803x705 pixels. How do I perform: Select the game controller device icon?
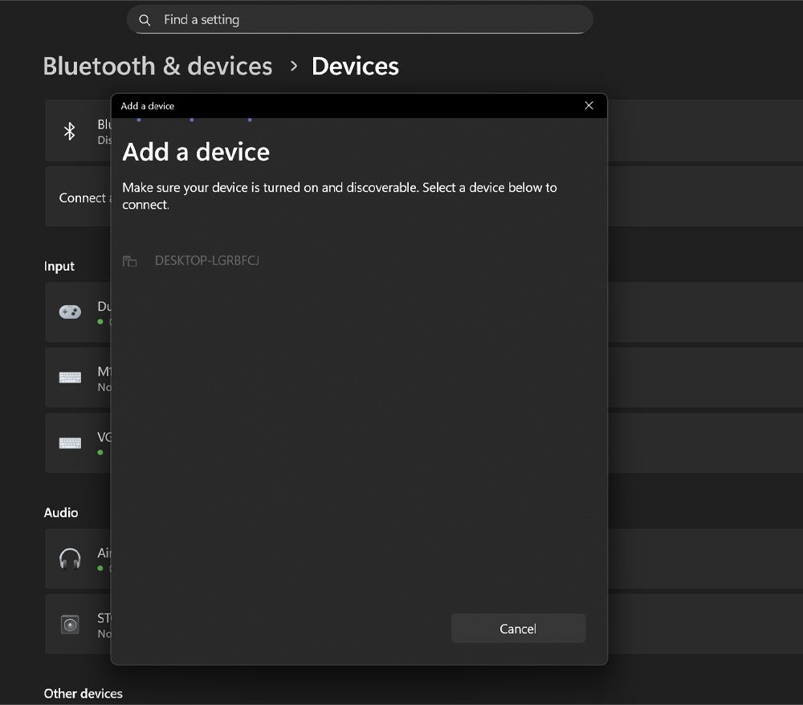point(70,312)
